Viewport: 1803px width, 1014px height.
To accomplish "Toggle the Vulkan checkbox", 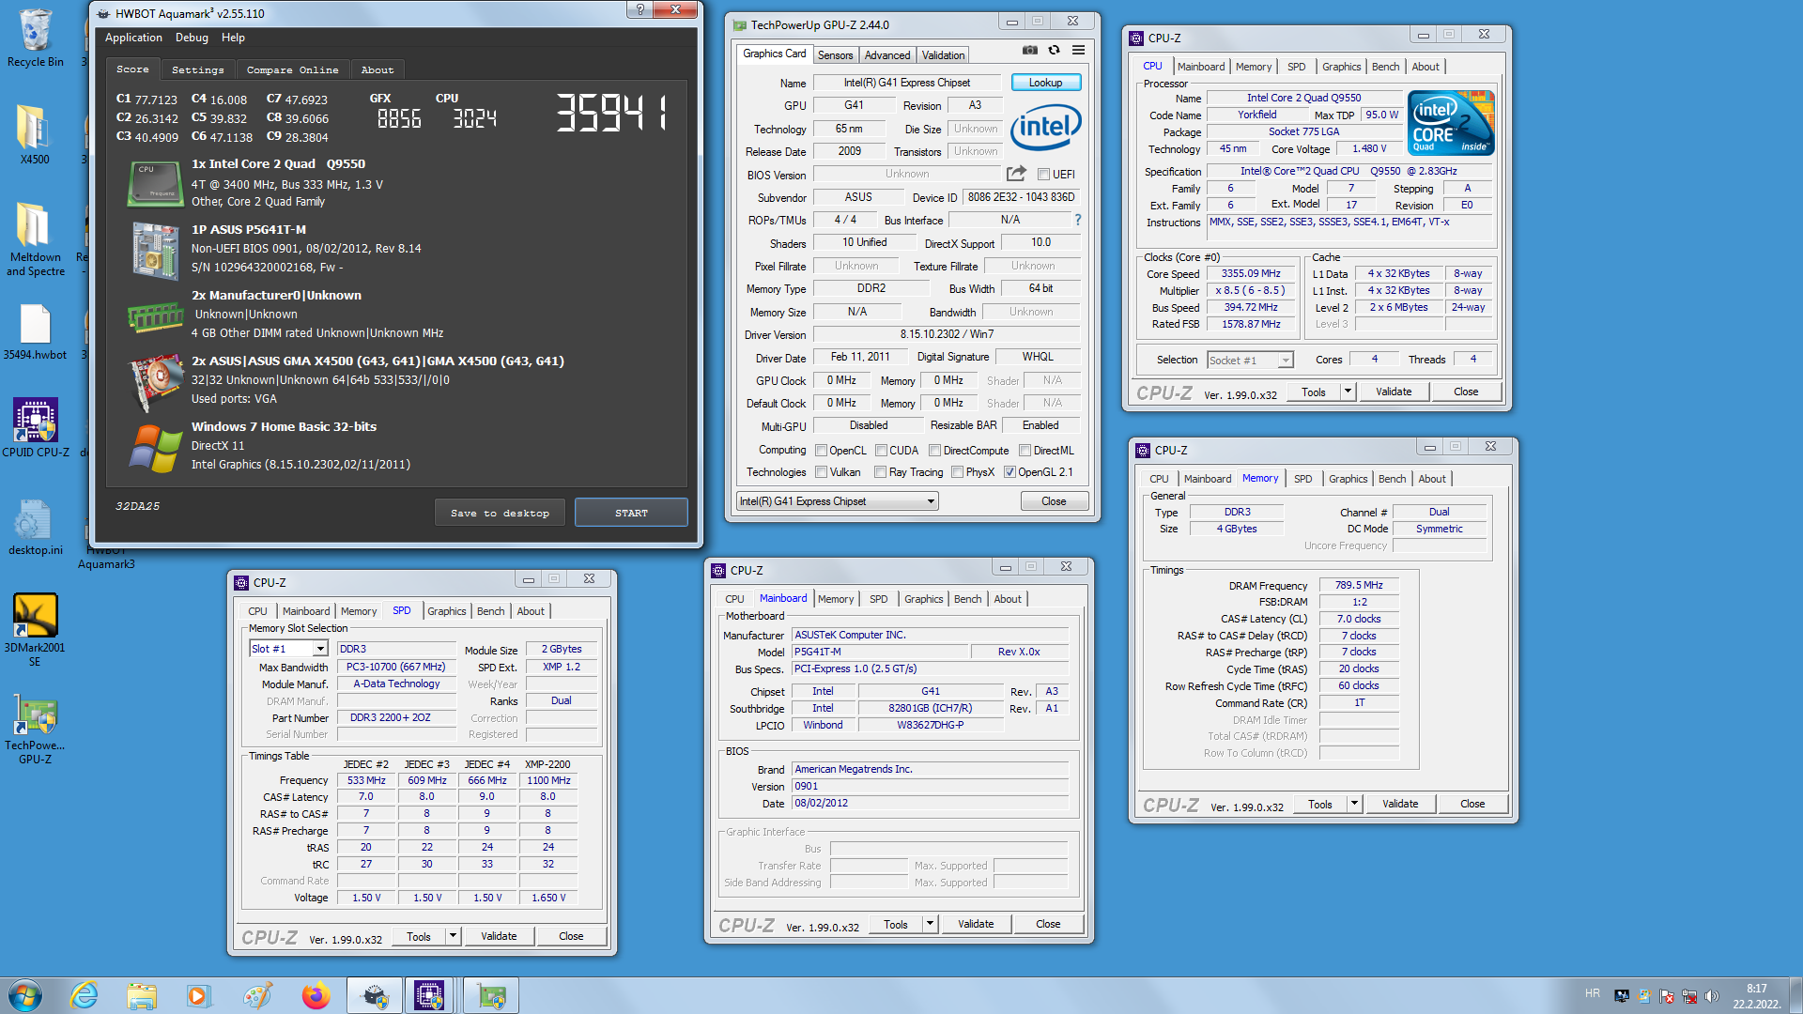I will coord(821,472).
